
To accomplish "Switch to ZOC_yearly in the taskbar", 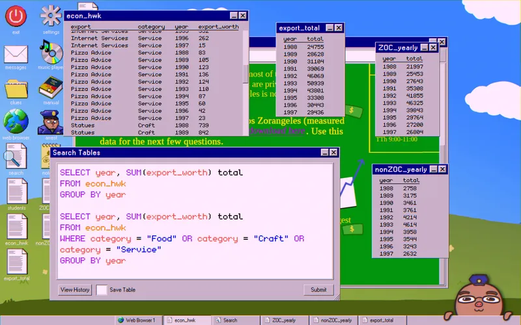I will click(285, 320).
